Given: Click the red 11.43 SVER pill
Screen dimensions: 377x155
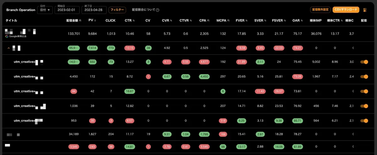Looking at the screenshot, I should pos(260,91).
